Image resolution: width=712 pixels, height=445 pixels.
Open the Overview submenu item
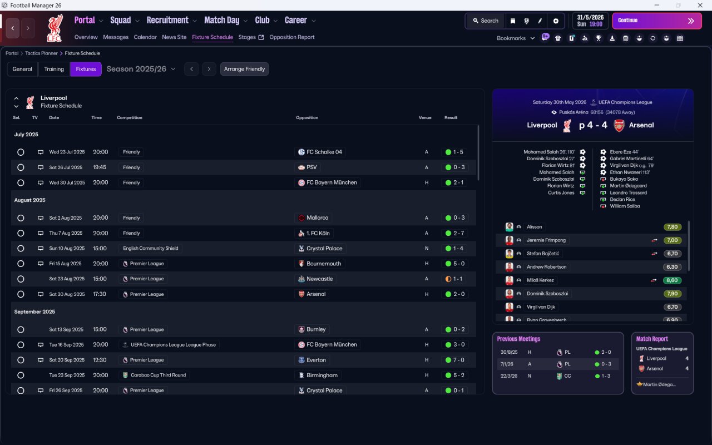(x=86, y=37)
